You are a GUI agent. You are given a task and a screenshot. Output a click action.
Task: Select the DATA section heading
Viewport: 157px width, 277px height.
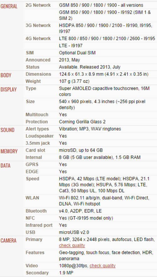point(5,166)
